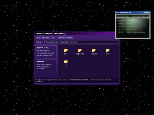Click the Address label
Screen dimensions: 154x115
(x=39, y=42)
